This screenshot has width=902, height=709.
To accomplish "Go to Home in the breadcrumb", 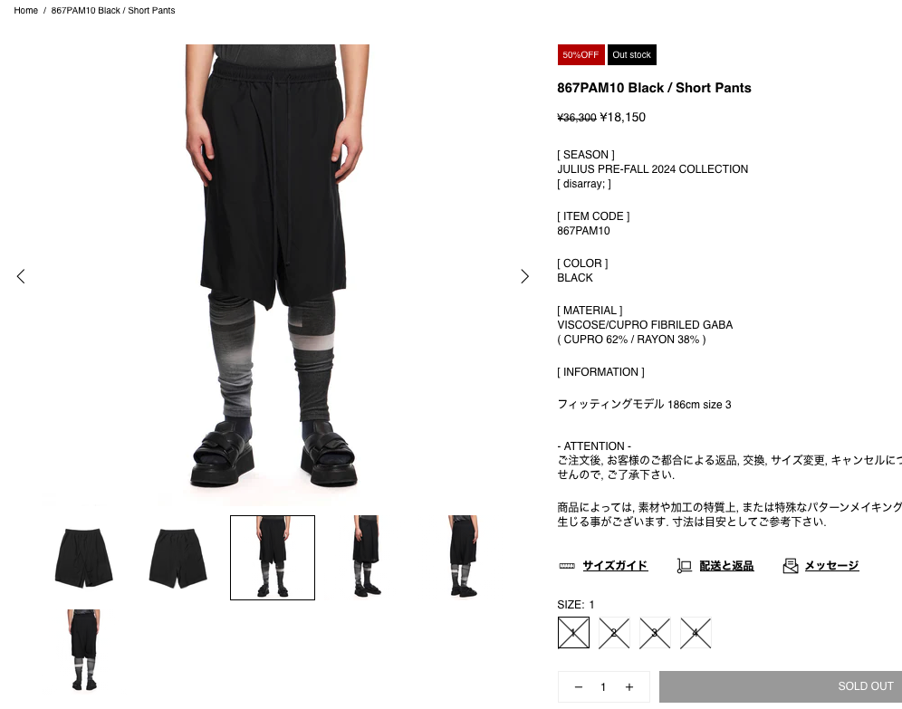I will [x=26, y=10].
